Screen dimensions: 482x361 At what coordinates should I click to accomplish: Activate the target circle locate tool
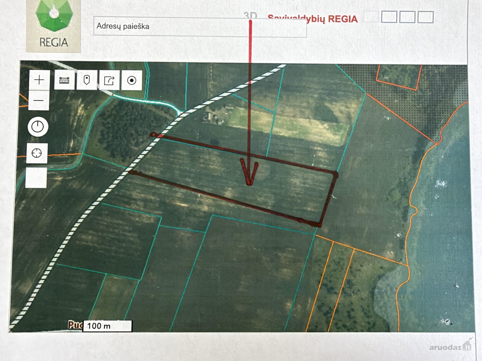[x=132, y=80]
